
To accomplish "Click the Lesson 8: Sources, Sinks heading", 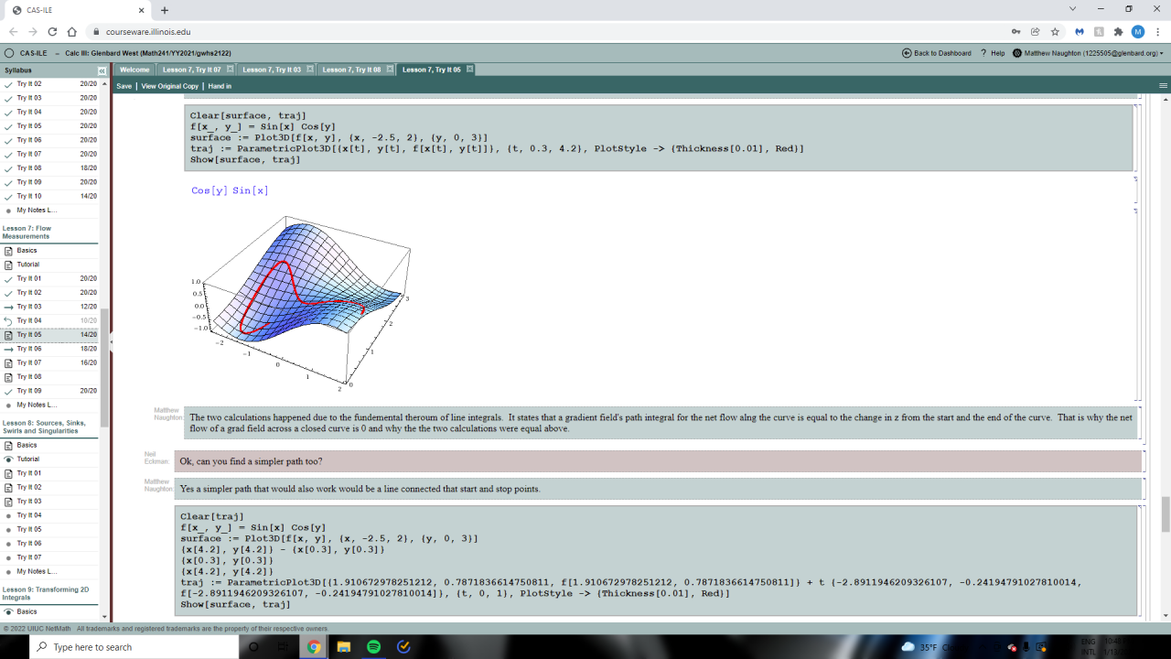I will point(44,427).
